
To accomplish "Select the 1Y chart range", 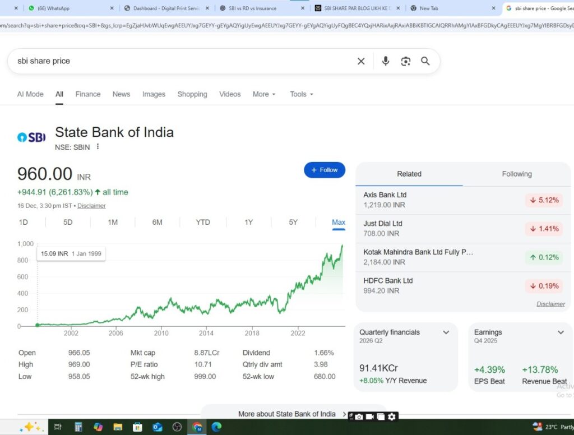I will (248, 223).
